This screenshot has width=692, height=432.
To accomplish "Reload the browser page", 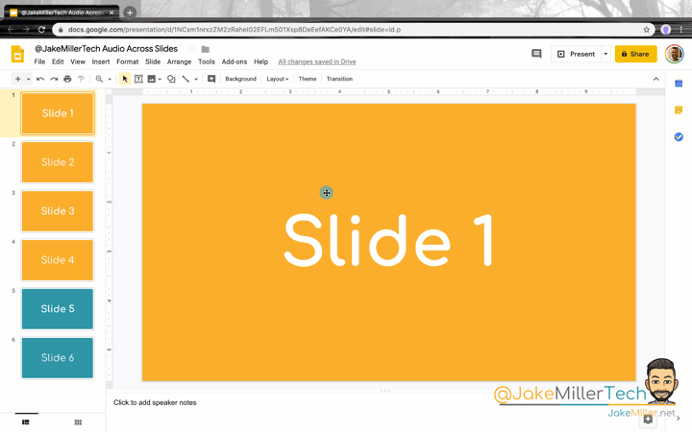I will tap(41, 30).
